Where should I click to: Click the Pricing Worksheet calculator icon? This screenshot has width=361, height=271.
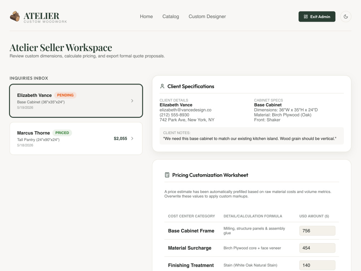tap(167, 175)
